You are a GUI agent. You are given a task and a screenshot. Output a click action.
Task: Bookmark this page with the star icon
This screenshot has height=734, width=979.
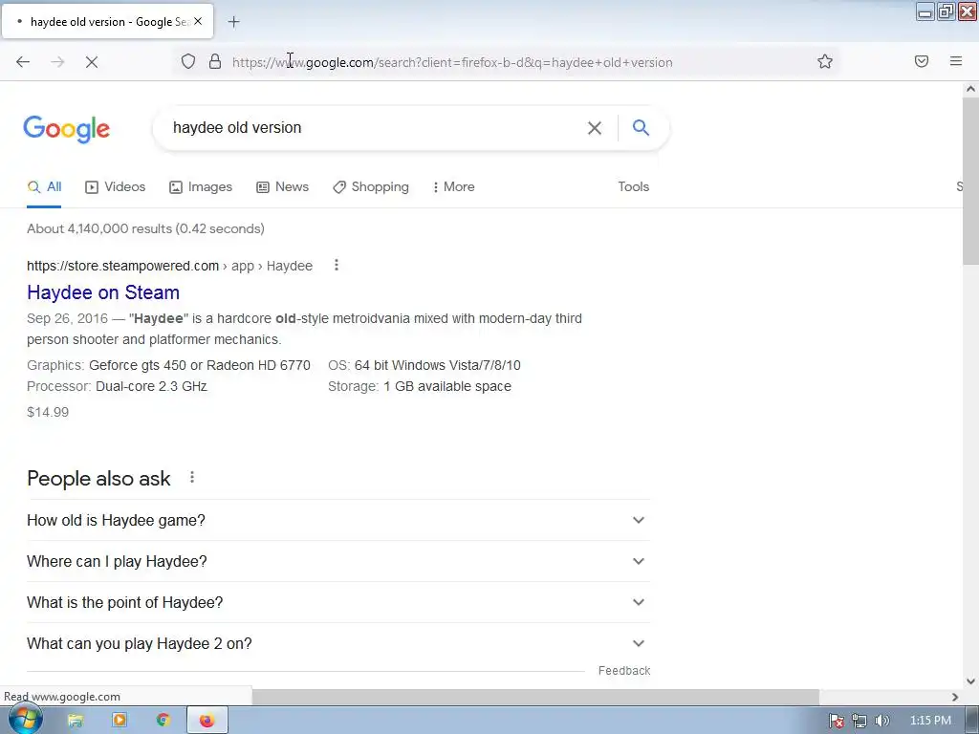pos(825,61)
